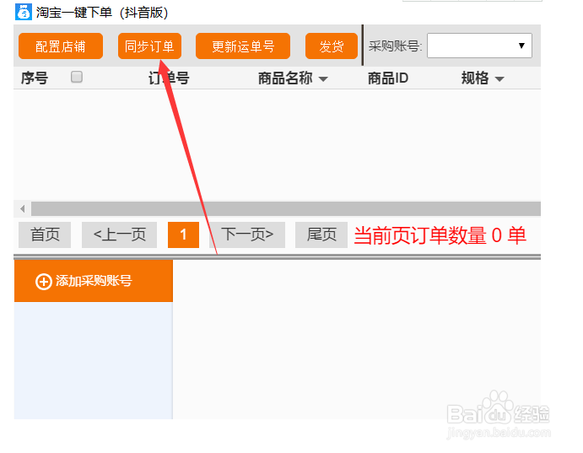Click the 发货 button
The image size is (583, 453).
(x=332, y=46)
